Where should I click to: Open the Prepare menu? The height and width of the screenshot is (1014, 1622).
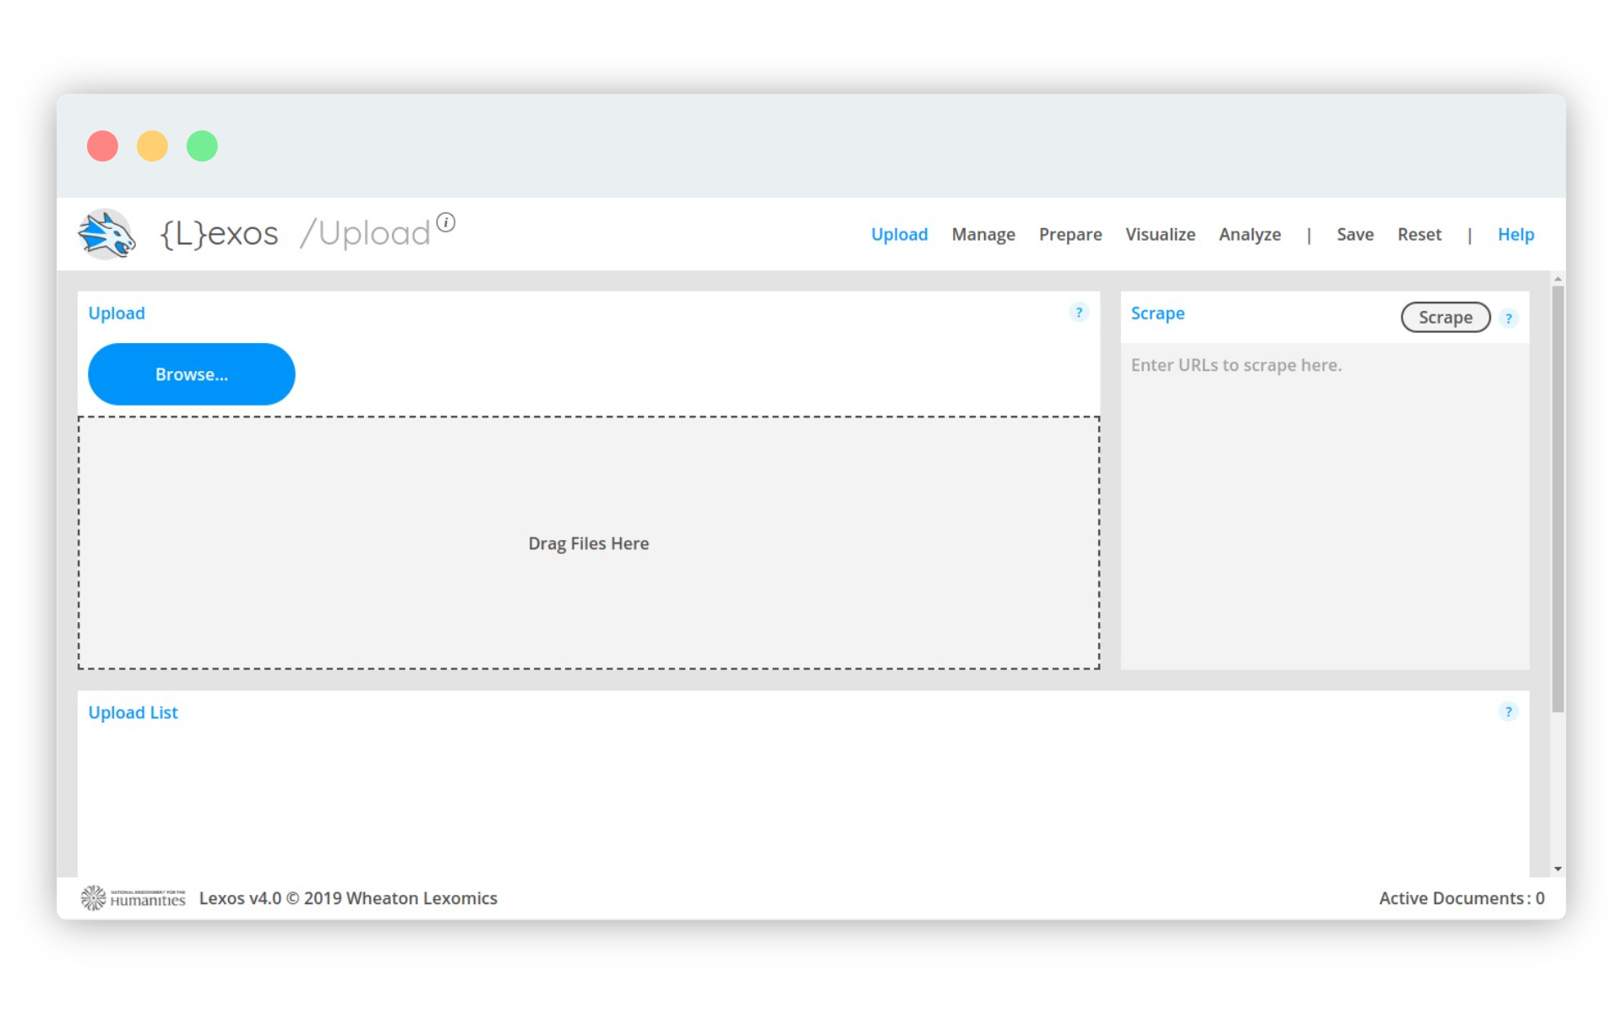pyautogui.click(x=1070, y=234)
